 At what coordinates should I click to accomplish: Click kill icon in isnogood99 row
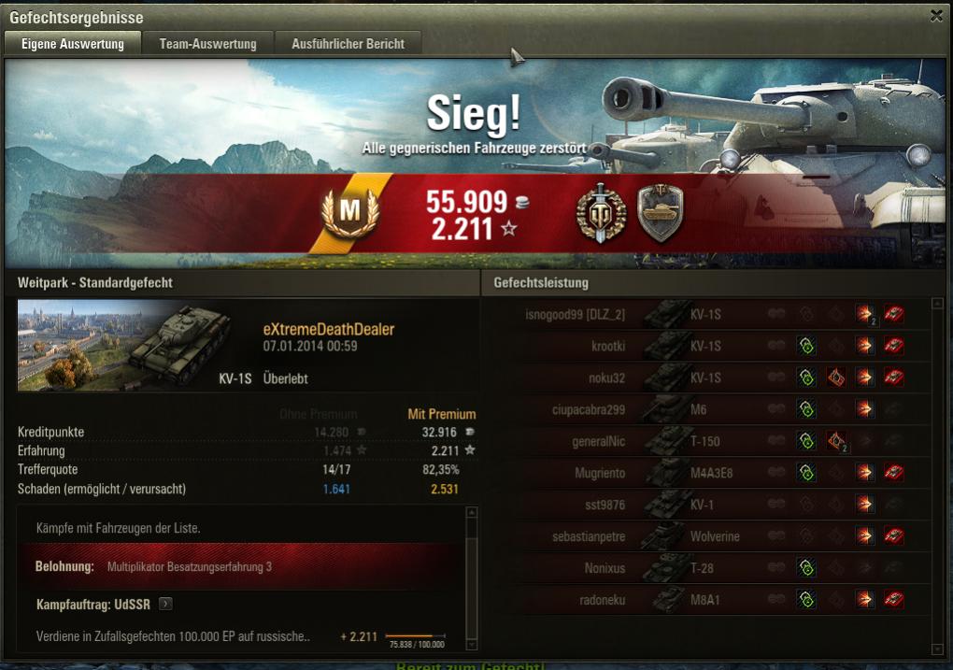pos(893,314)
